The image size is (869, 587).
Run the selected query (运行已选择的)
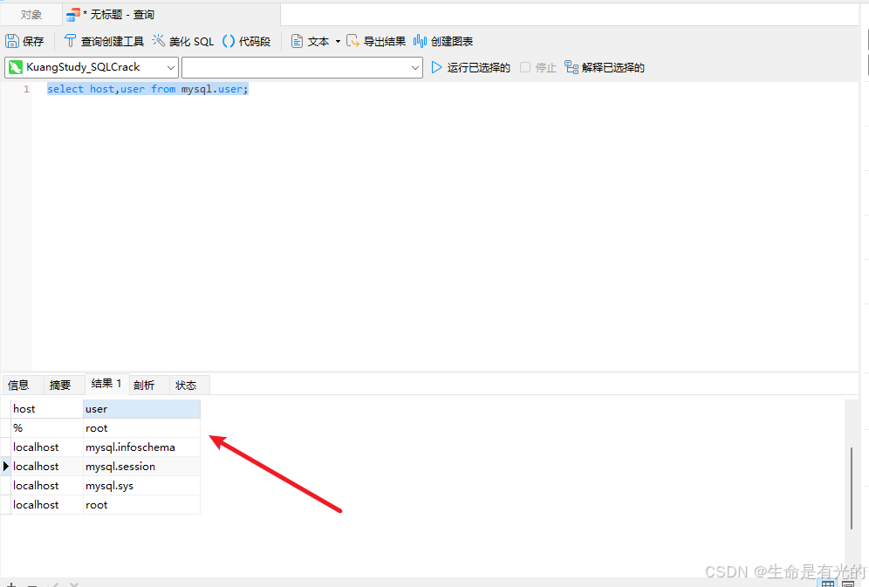pyautogui.click(x=470, y=67)
